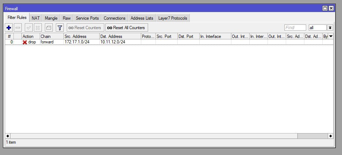This screenshot has height=155, width=342.
Task: Click the comment note icon in toolbar
Action: (x=49, y=28)
